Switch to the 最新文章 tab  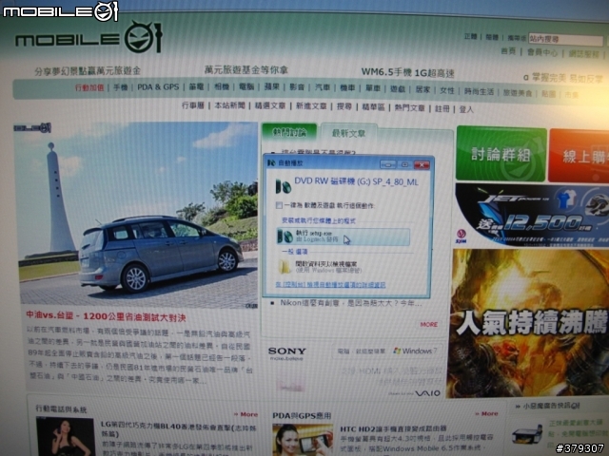(348, 133)
